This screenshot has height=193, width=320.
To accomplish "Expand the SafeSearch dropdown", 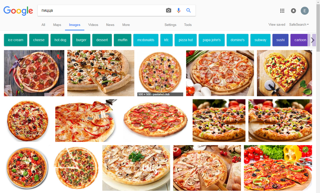I will coord(299,25).
